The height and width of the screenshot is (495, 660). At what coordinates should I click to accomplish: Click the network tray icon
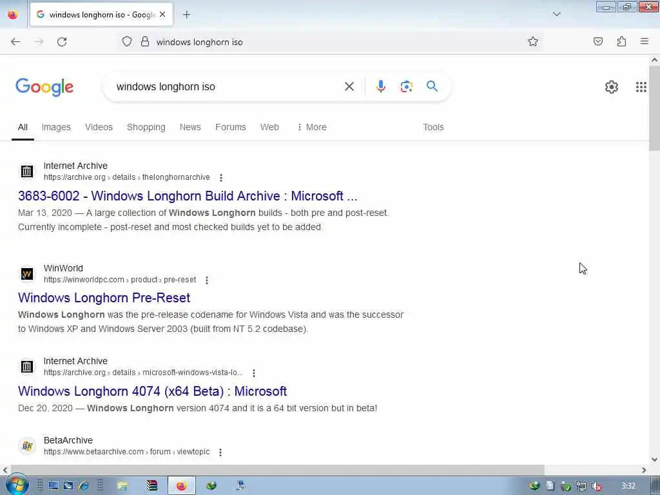[x=581, y=487]
